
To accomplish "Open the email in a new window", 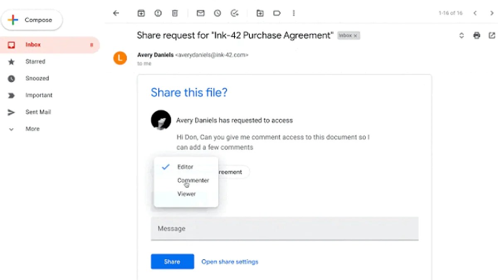I will pos(492,35).
